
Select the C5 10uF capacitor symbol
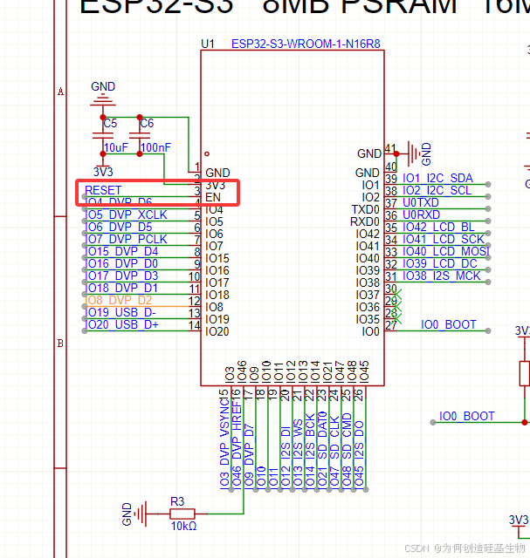point(103,136)
